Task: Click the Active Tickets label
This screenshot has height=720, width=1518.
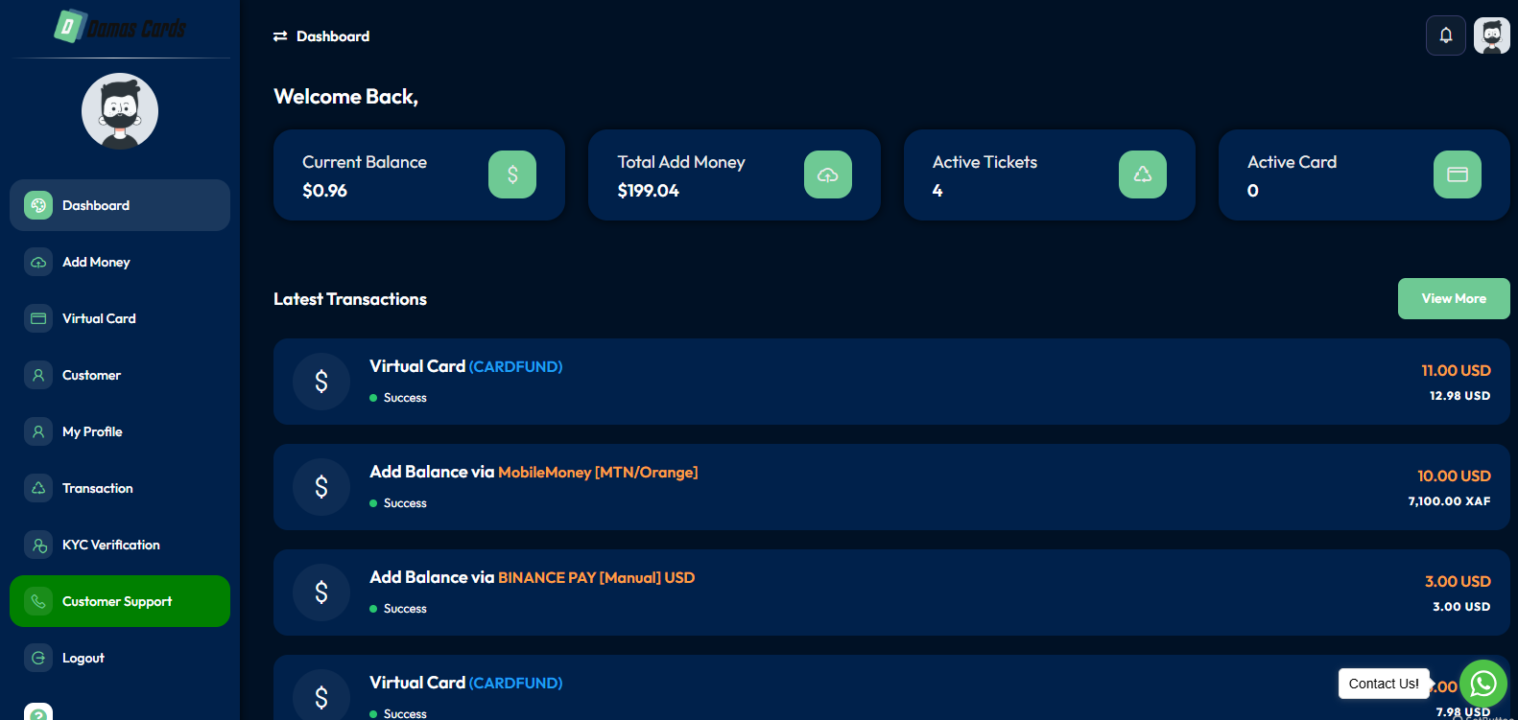Action: click(x=984, y=162)
